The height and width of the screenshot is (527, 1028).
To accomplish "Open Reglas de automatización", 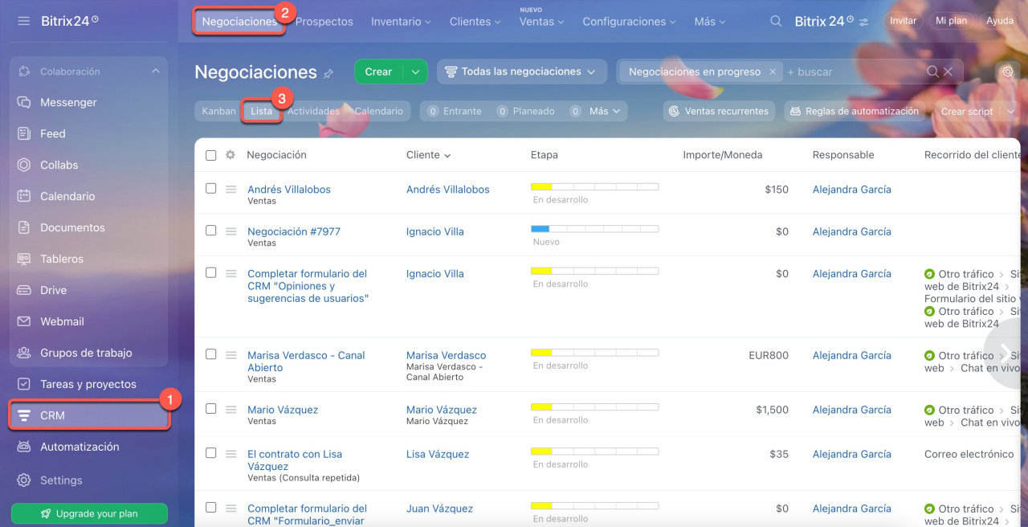I will 854,112.
